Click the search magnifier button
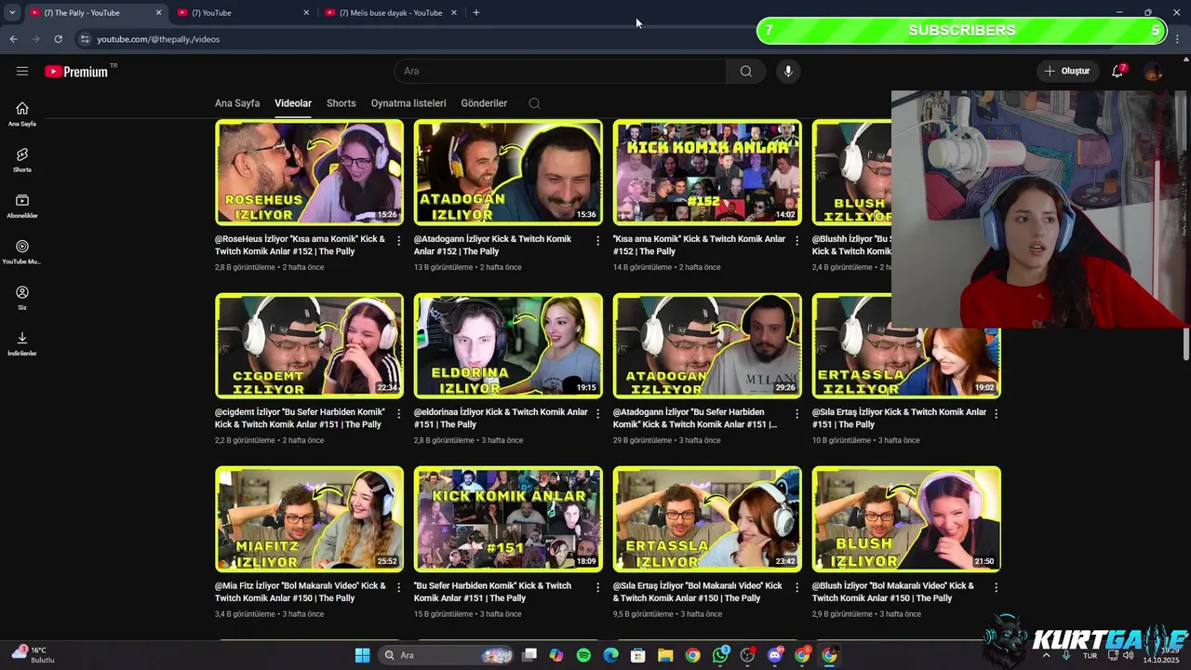Image resolution: width=1191 pixels, height=670 pixels. 746,72
